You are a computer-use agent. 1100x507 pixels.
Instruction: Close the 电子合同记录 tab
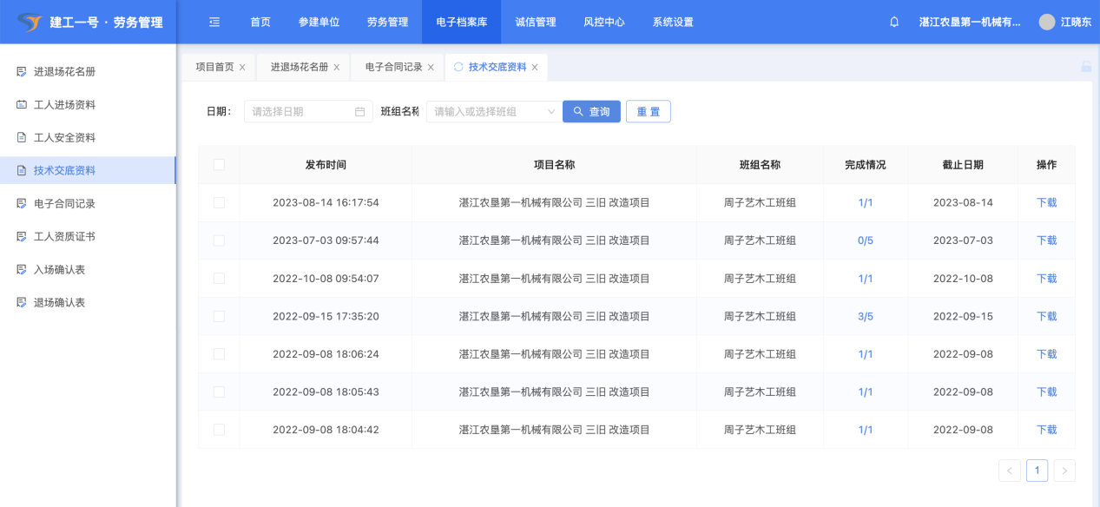[x=431, y=68]
